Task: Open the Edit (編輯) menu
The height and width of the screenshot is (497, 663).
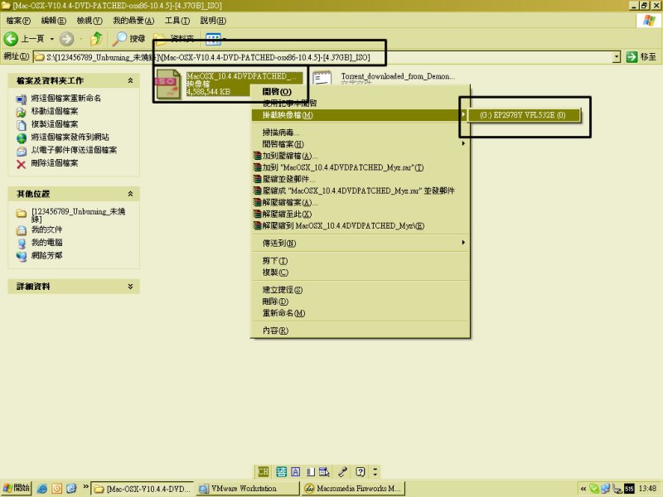Action: [53, 20]
